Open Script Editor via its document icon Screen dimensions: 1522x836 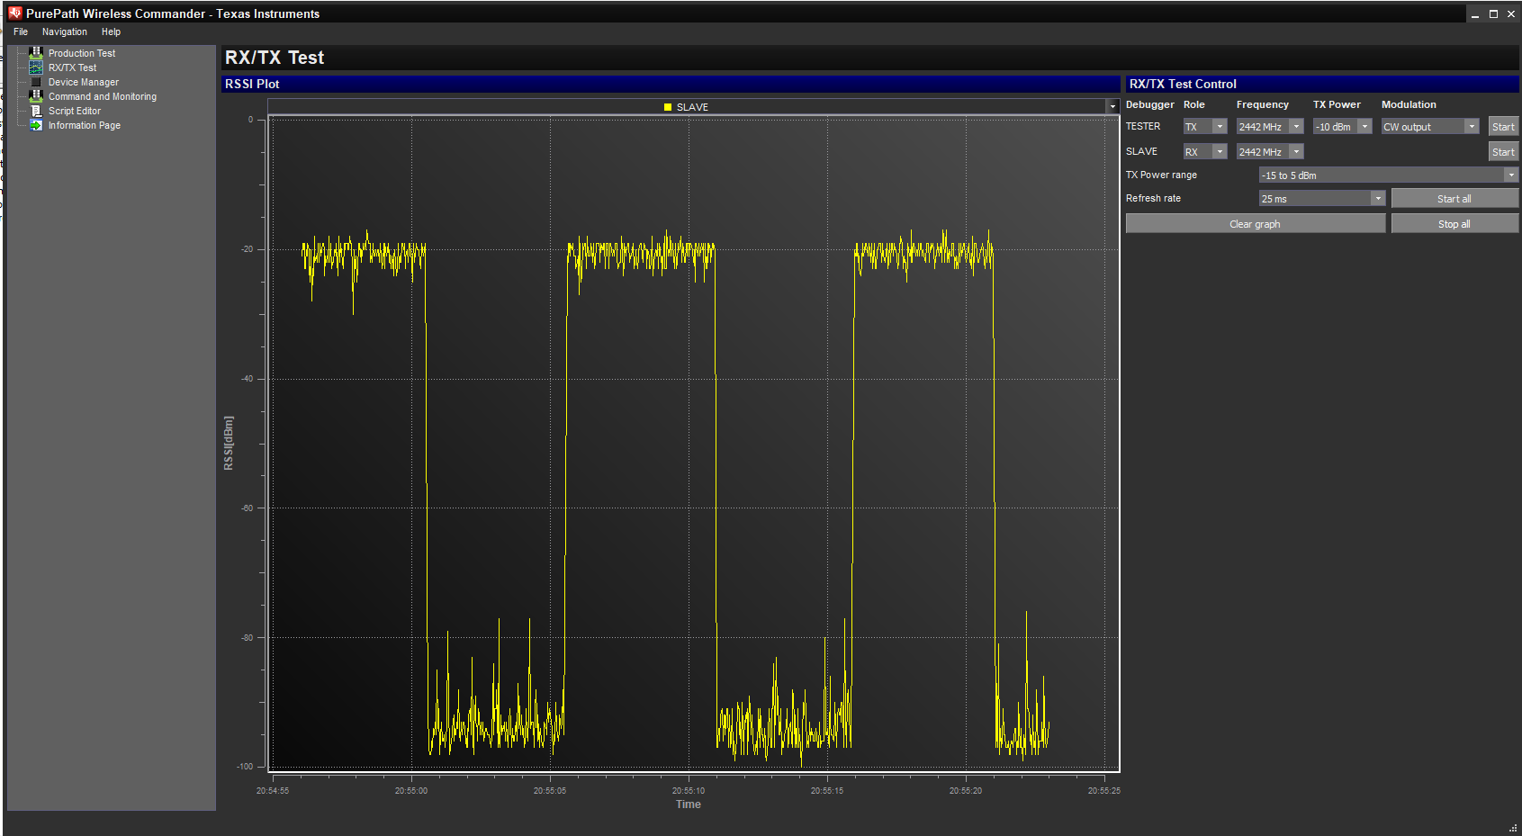(36, 111)
